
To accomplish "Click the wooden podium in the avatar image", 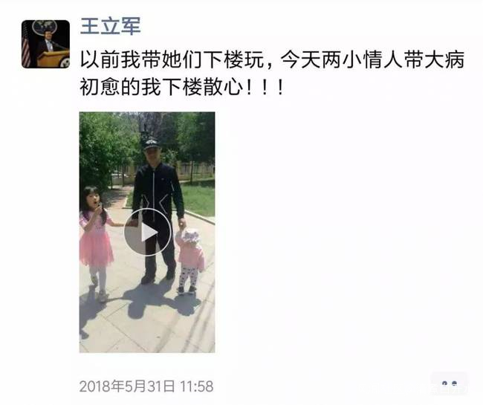I will 53,59.
